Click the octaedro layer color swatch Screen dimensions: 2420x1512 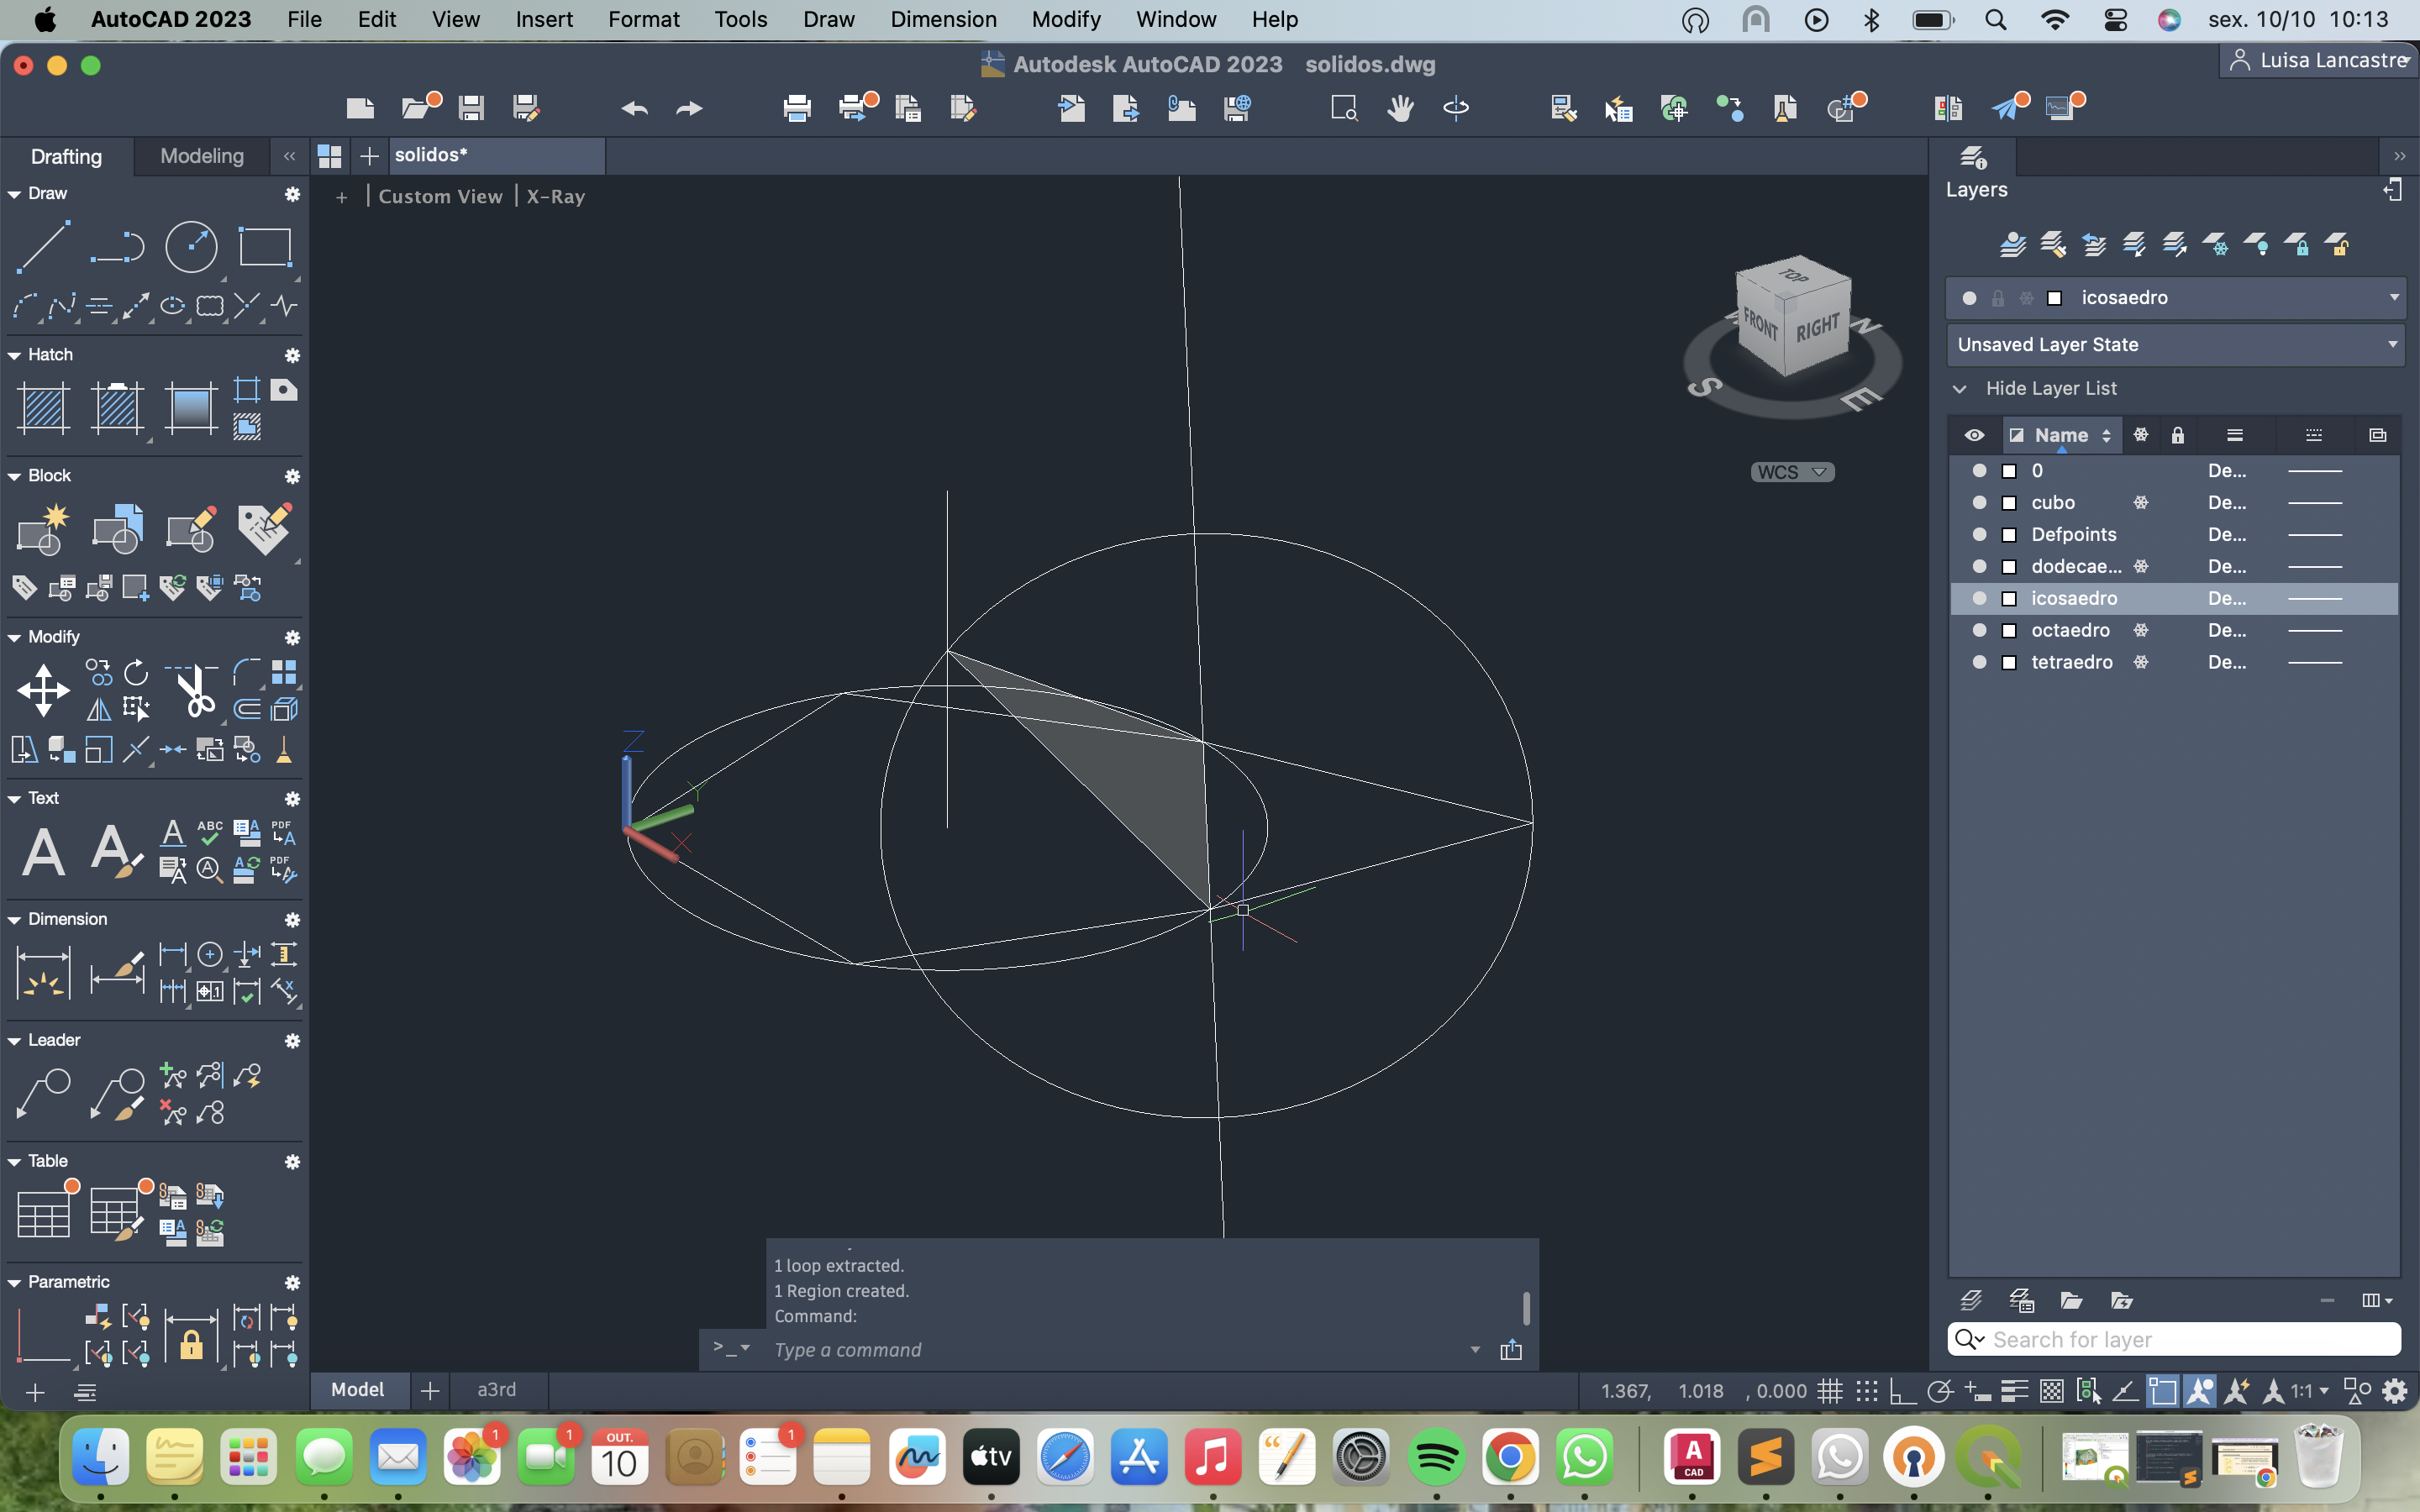pos(2009,631)
